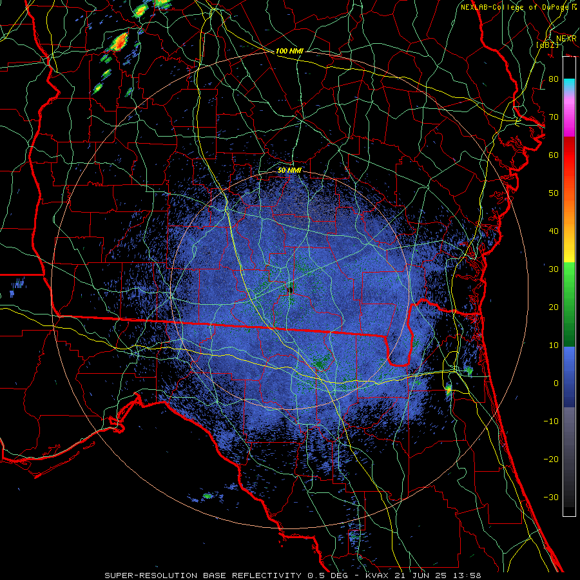Click "SUPER-RESOLUTION BASE REFLECTIVITY" in the caption
Image resolution: width=580 pixels, height=580 pixels.
[203, 575]
